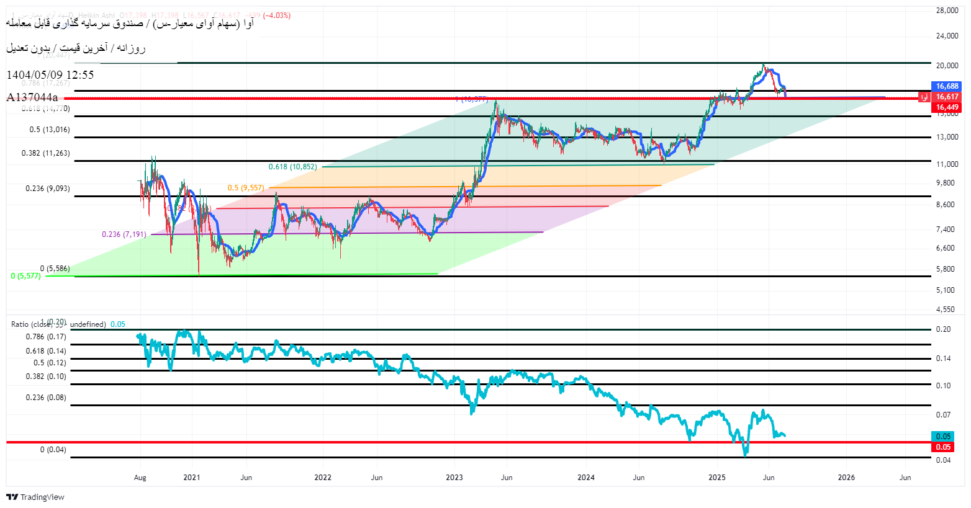Click the 2023 label on time axis
The width and height of the screenshot is (971, 508).
tap(454, 478)
